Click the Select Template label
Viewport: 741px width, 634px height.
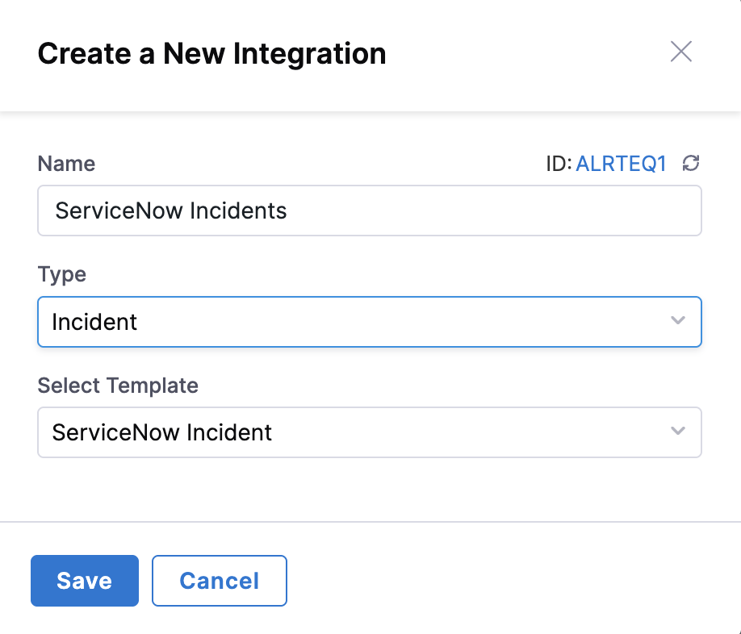118,386
